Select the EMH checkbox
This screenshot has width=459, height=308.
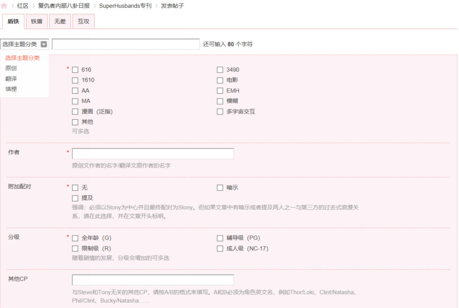pyautogui.click(x=220, y=90)
